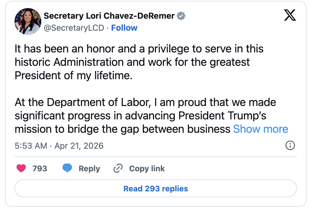Open the 5:53 AM Apr 21, 2026 timestamp

(x=59, y=146)
